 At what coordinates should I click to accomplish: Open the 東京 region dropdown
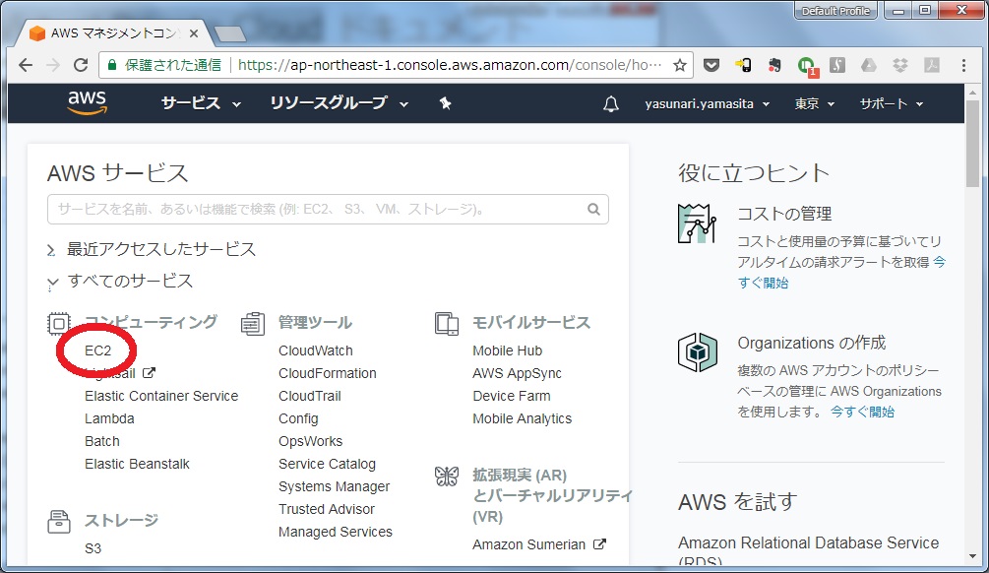click(814, 104)
